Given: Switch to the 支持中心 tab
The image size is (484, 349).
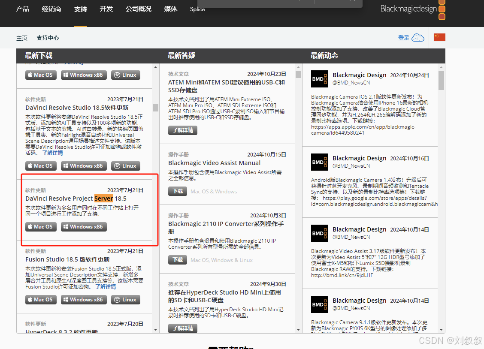Looking at the screenshot, I should click(48, 38).
